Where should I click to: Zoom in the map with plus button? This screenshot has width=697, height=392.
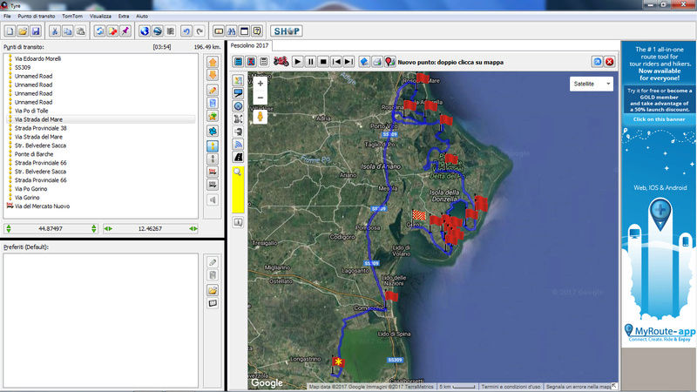click(260, 84)
